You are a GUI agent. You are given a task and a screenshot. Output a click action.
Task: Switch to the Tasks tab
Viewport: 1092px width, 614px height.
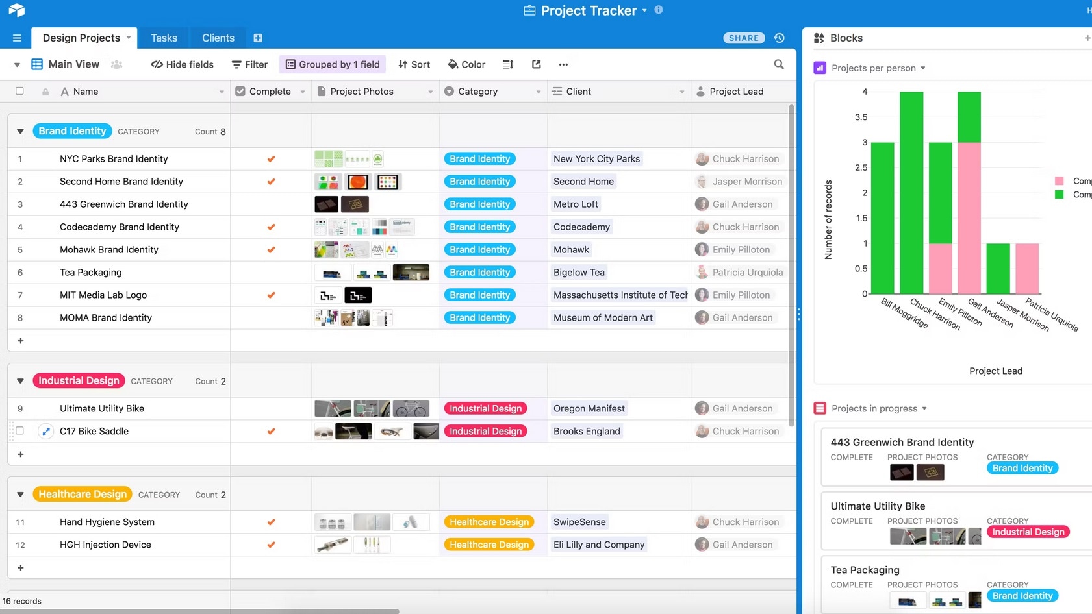point(164,38)
